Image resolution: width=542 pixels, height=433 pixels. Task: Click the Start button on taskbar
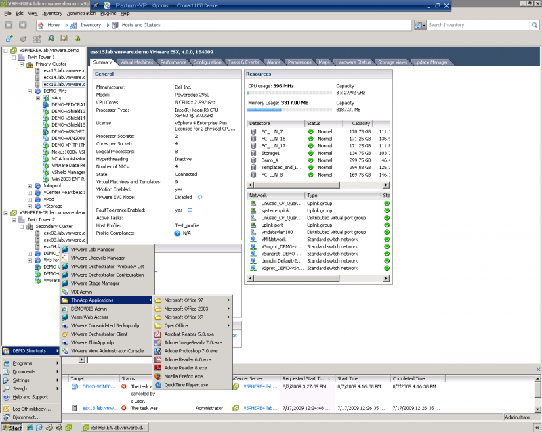click(12, 428)
